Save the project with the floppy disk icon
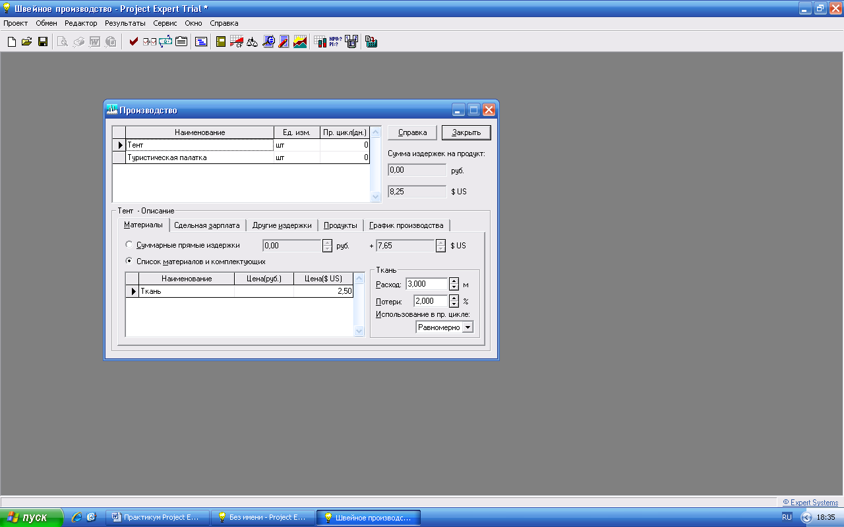844x527 pixels. (43, 42)
